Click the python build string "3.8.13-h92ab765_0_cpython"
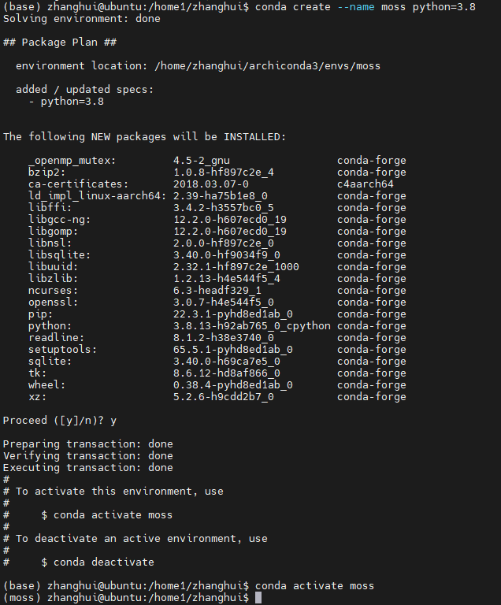 click(252, 326)
